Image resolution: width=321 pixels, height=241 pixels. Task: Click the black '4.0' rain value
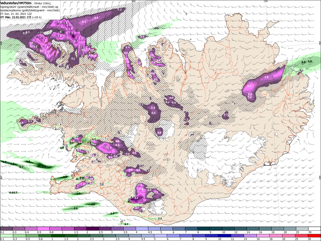[x=5, y=162]
